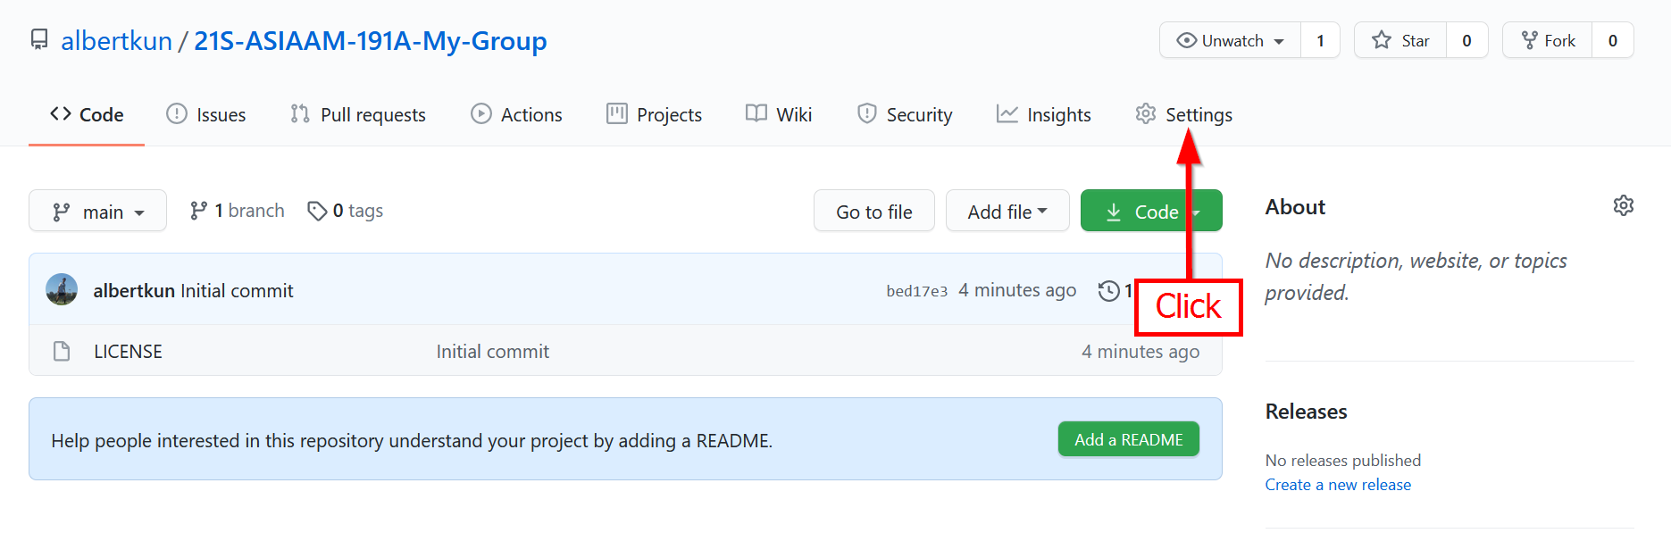1671x533 pixels.
Task: Open the Actions tab
Action: pyautogui.click(x=517, y=115)
